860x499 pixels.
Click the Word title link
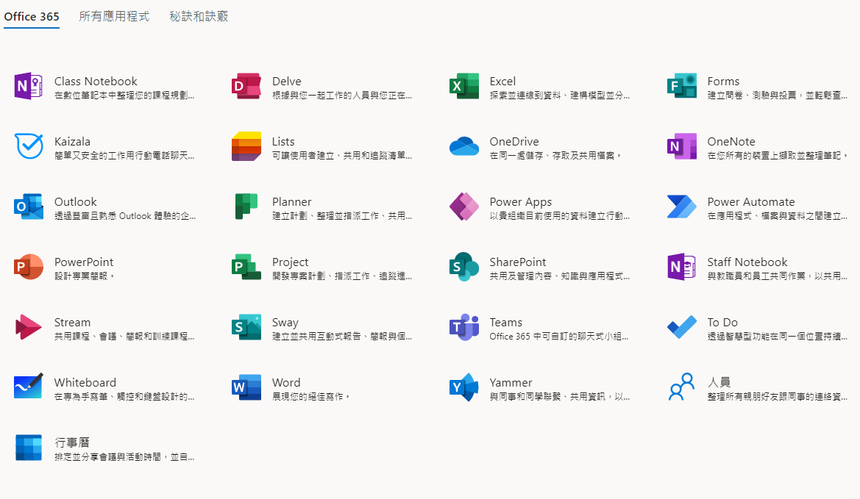[x=286, y=382]
